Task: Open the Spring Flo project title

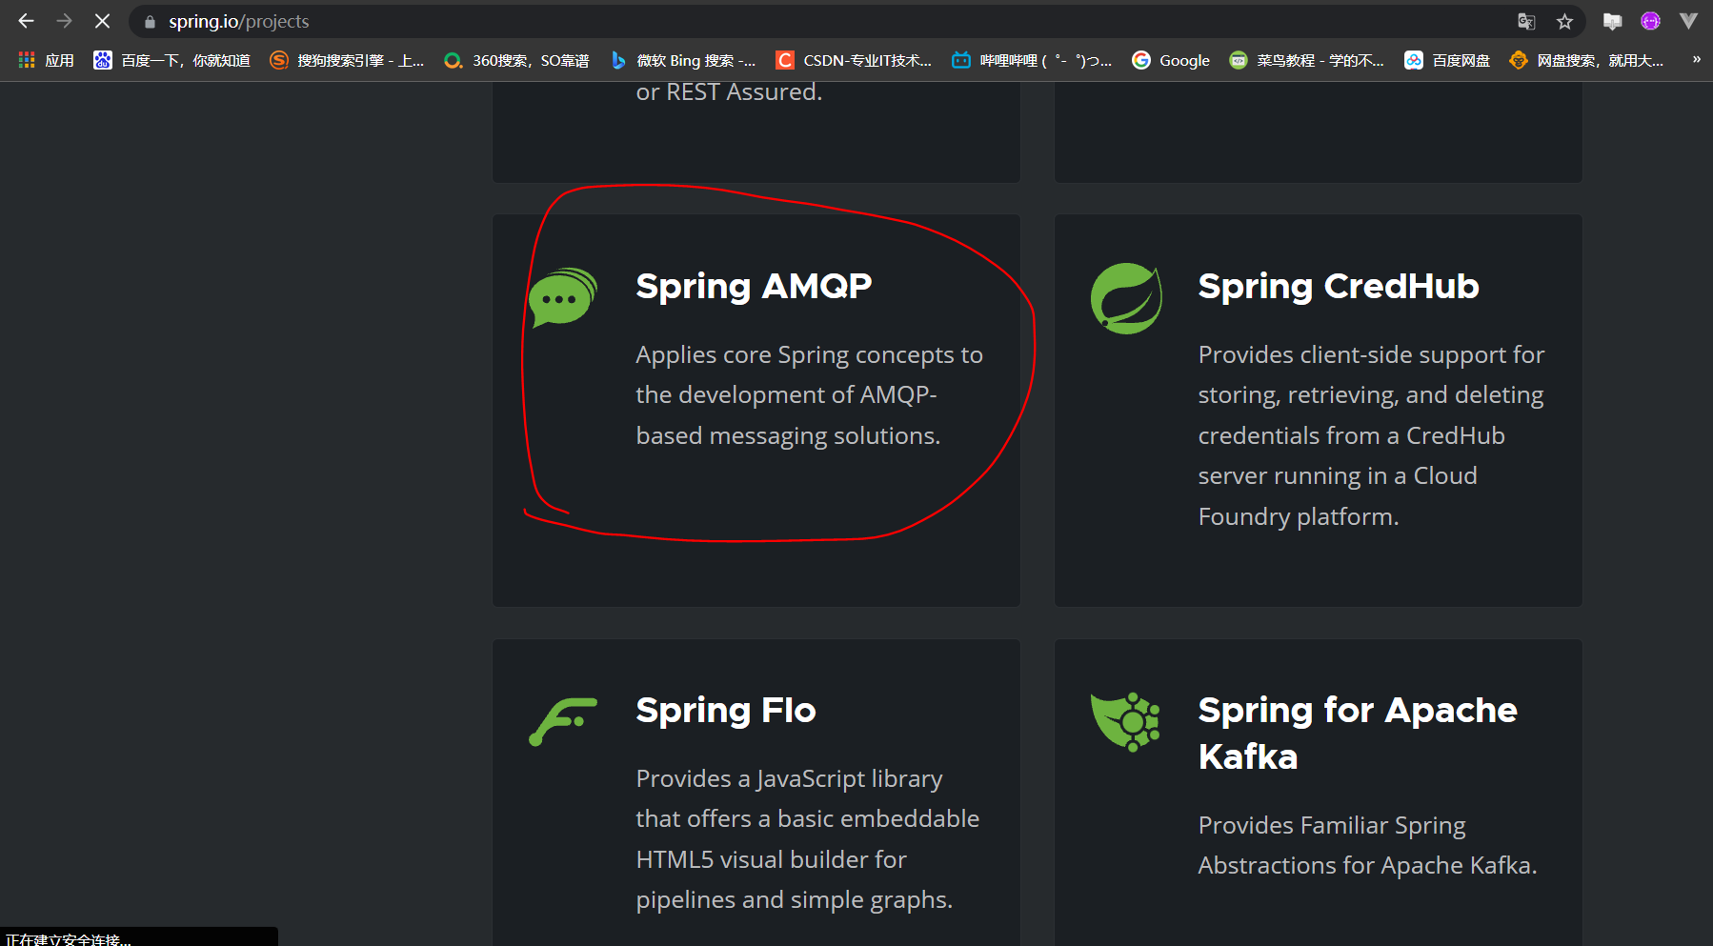Action: 726,710
